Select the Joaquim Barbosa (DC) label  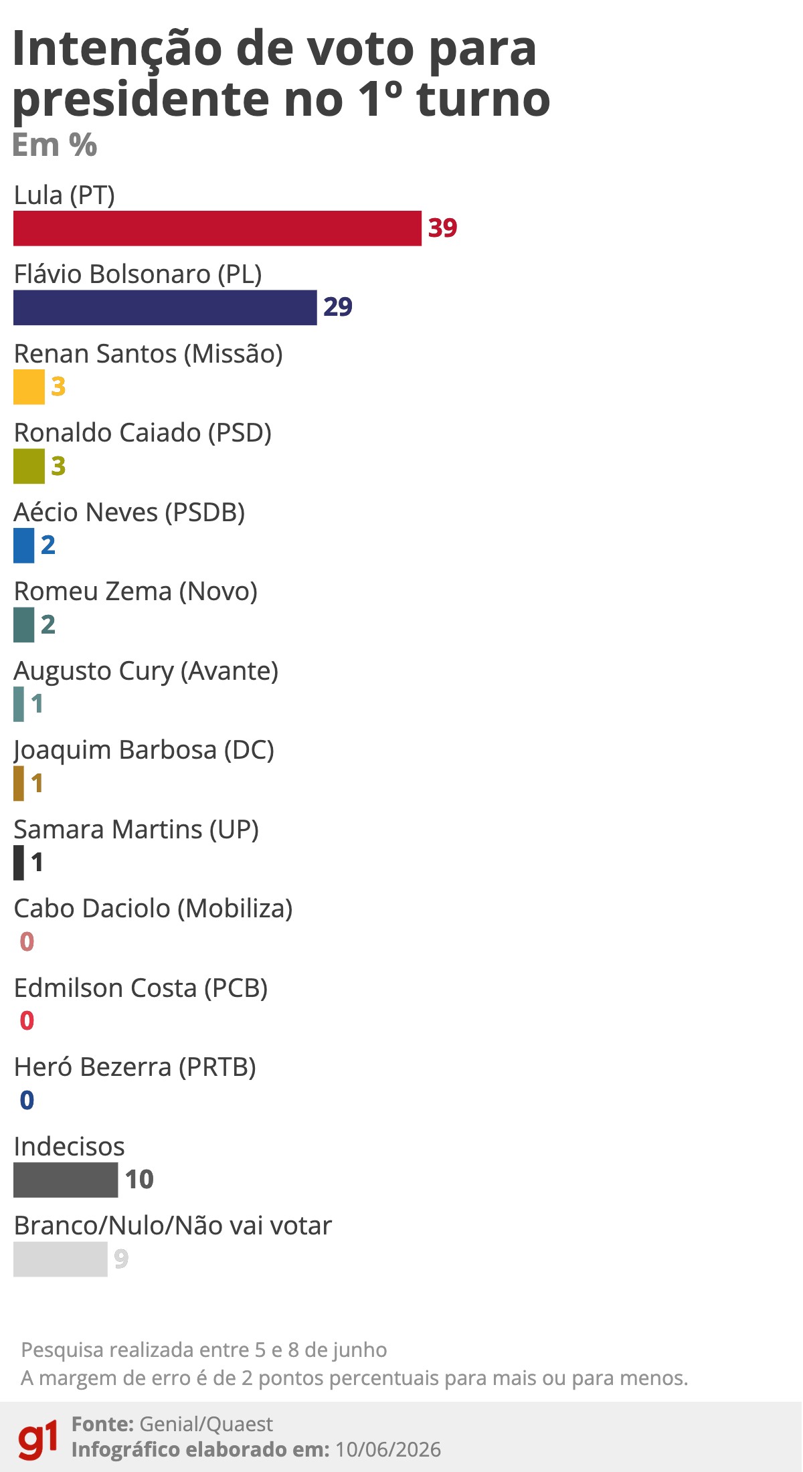point(144,751)
